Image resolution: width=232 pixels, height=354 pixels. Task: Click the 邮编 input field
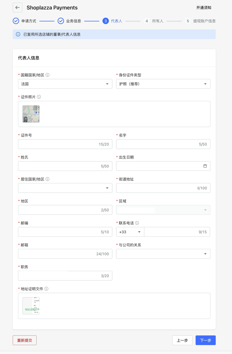point(65,232)
